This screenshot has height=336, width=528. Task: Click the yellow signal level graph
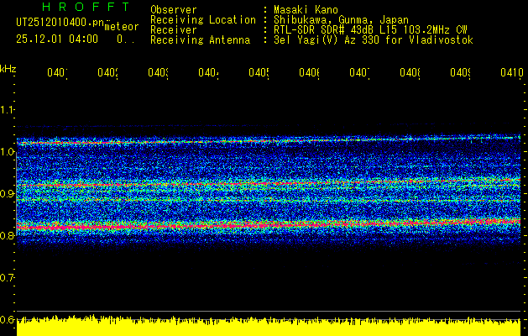click(x=269, y=327)
